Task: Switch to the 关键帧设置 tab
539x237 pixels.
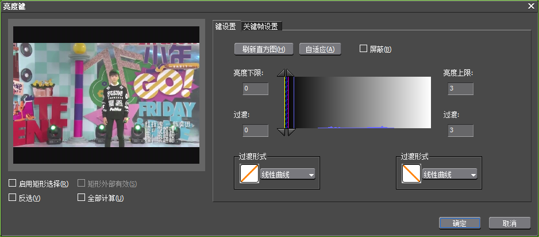Action: 261,26
